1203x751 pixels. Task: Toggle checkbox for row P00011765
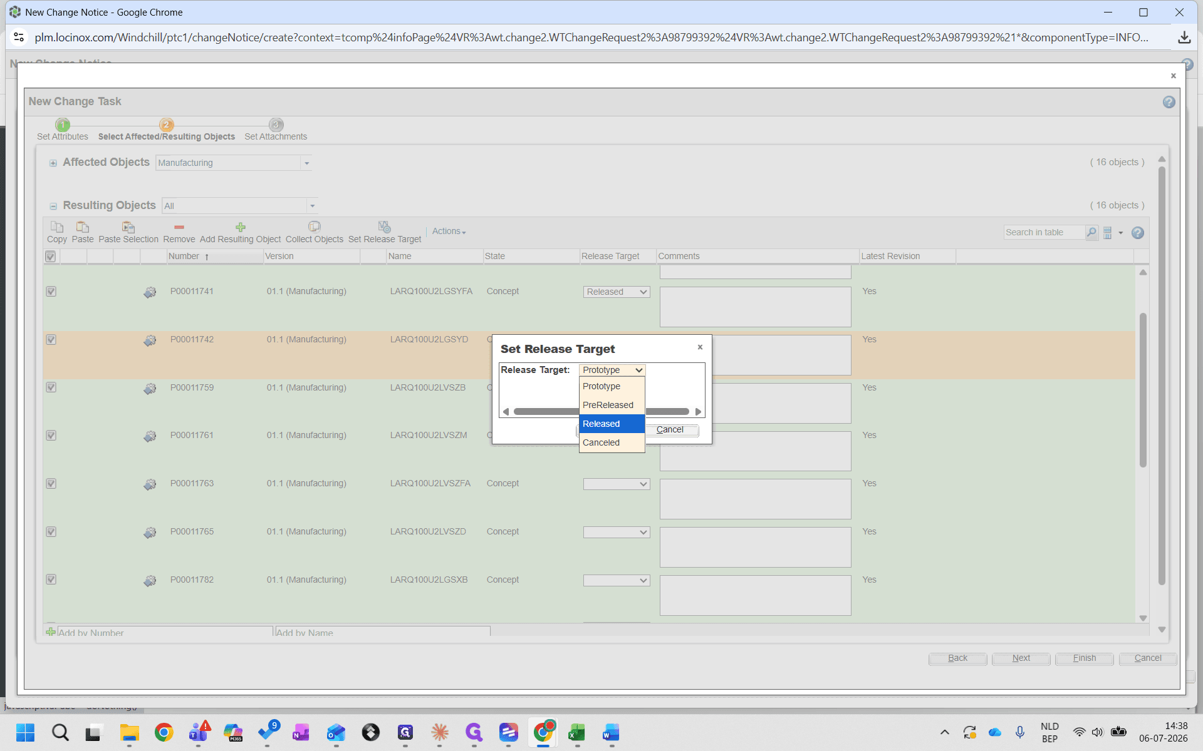click(51, 532)
